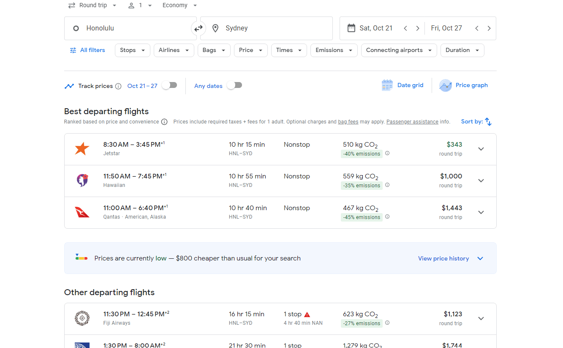563x348 pixels.
Task: Click Track prices info icon
Action: click(118, 86)
